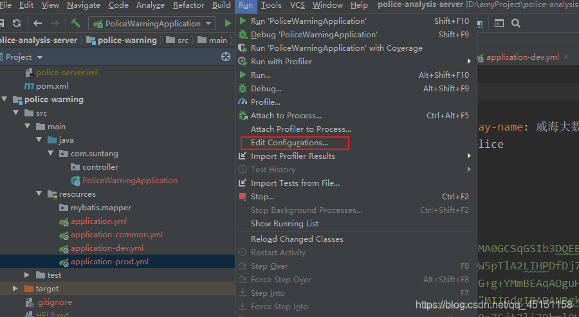
Task: Collapse the police-warning module node
Action: coord(5,99)
